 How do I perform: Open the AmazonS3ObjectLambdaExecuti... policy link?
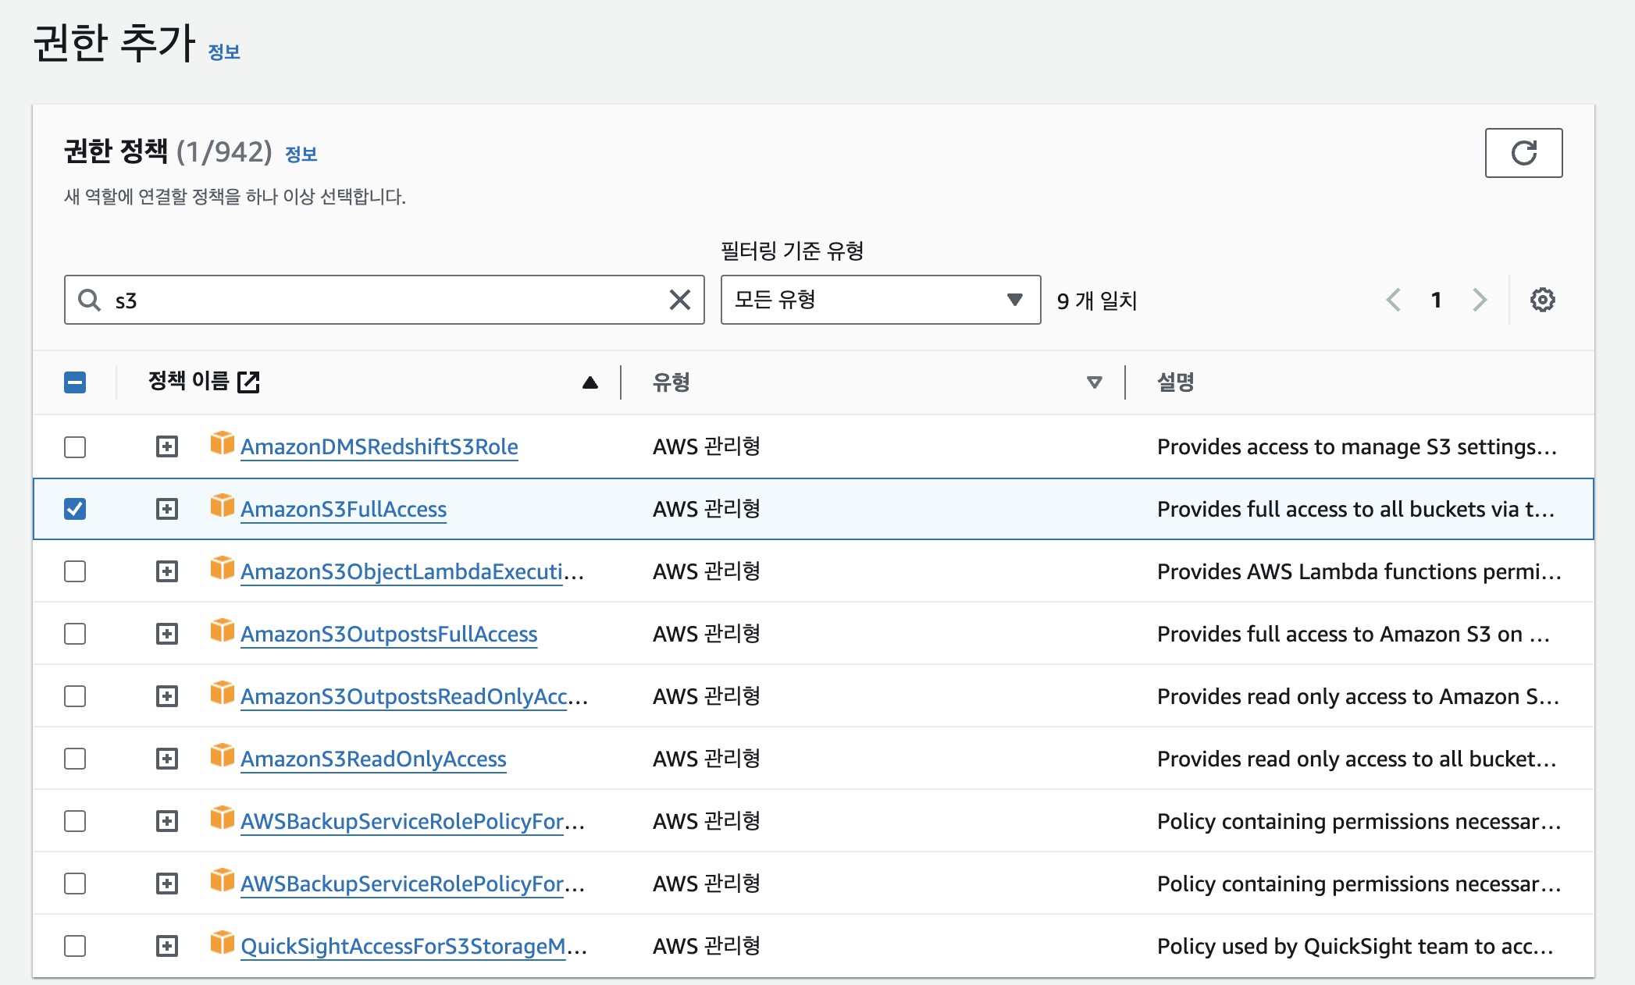point(401,572)
